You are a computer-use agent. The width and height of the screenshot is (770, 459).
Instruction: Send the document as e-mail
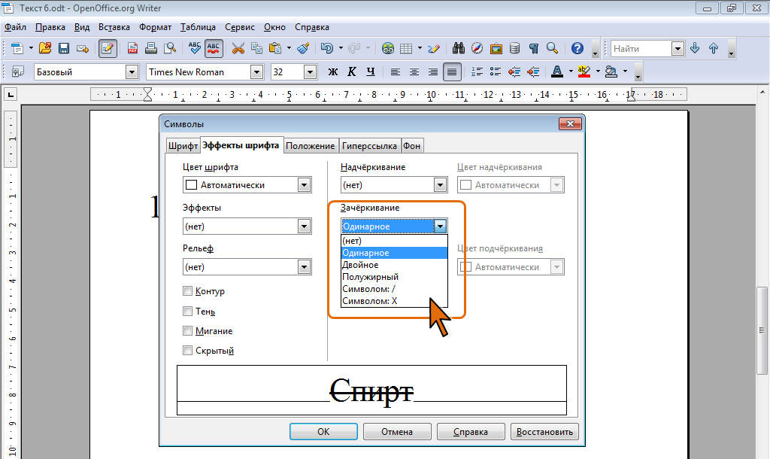83,48
